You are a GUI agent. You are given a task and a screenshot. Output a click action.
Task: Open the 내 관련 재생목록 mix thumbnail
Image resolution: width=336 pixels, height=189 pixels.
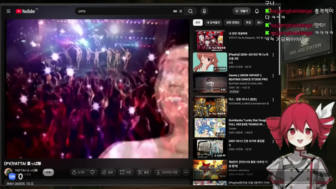pyautogui.click(x=210, y=41)
